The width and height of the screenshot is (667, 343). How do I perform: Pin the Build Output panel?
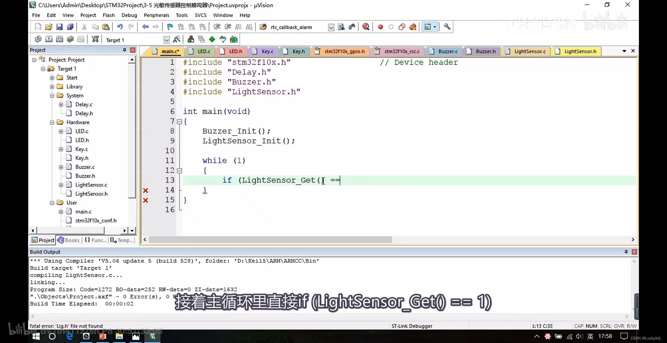pos(626,252)
